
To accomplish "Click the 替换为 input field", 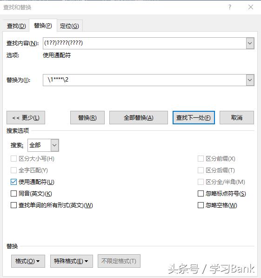I will click(x=144, y=80).
